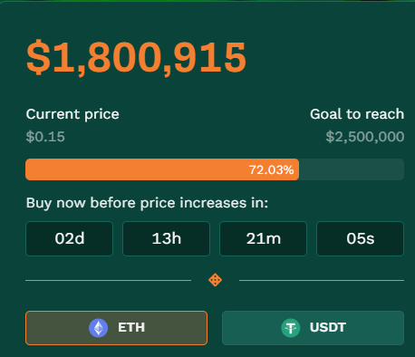
Task: Click the Ethereum logo icon
Action: pos(99,328)
